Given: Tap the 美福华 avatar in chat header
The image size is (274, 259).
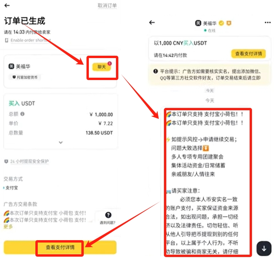Looking at the screenshot, I should click(198, 23).
